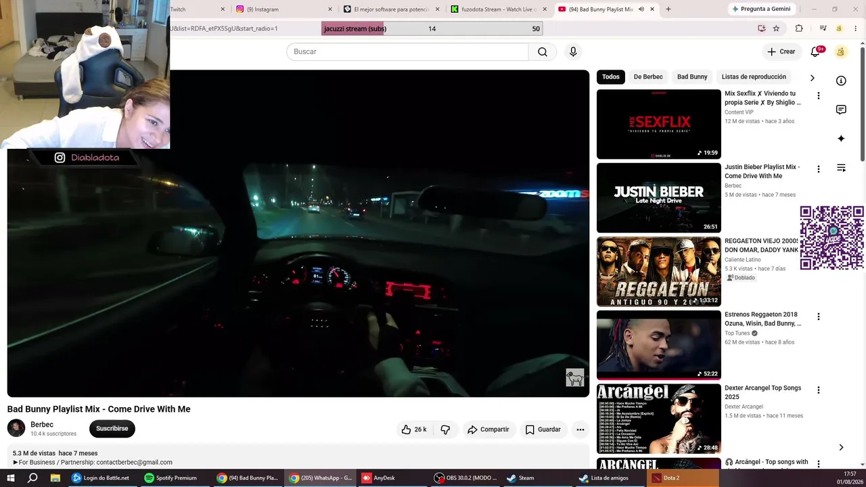
Task: Click the Berbec channel avatar
Action: coord(16,428)
